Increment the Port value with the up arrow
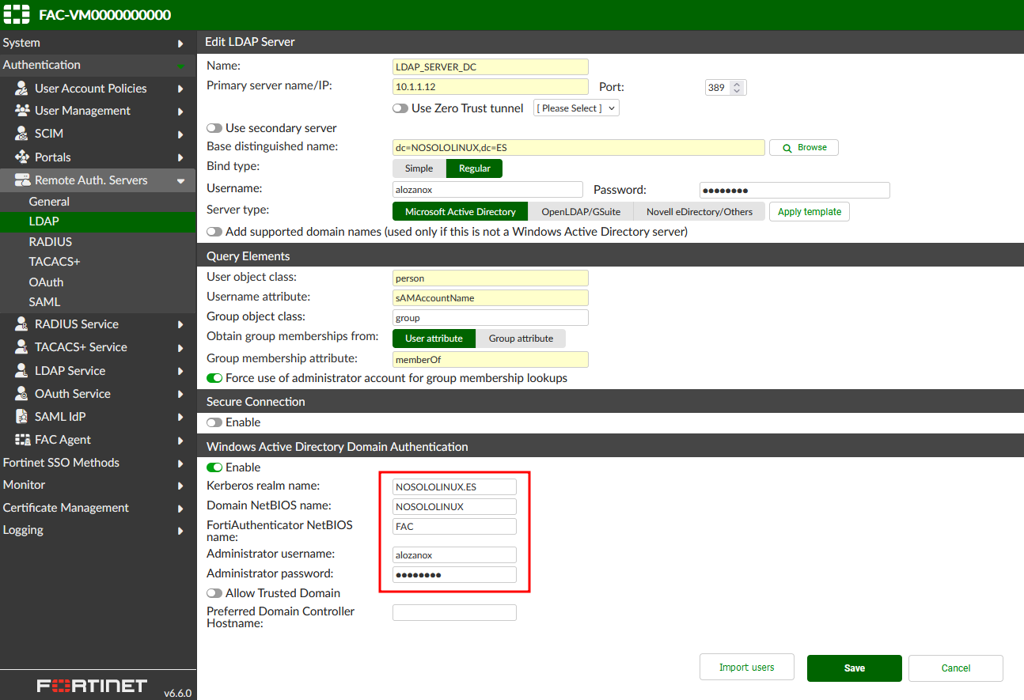Viewport: 1024px width, 700px height. click(738, 83)
